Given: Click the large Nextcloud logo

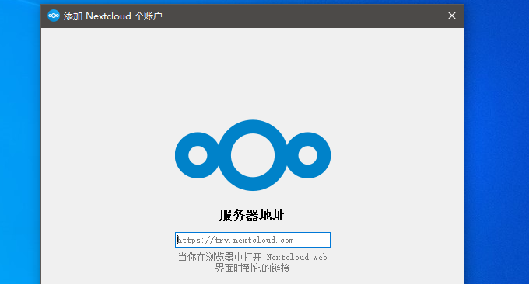Looking at the screenshot, I should (x=253, y=155).
